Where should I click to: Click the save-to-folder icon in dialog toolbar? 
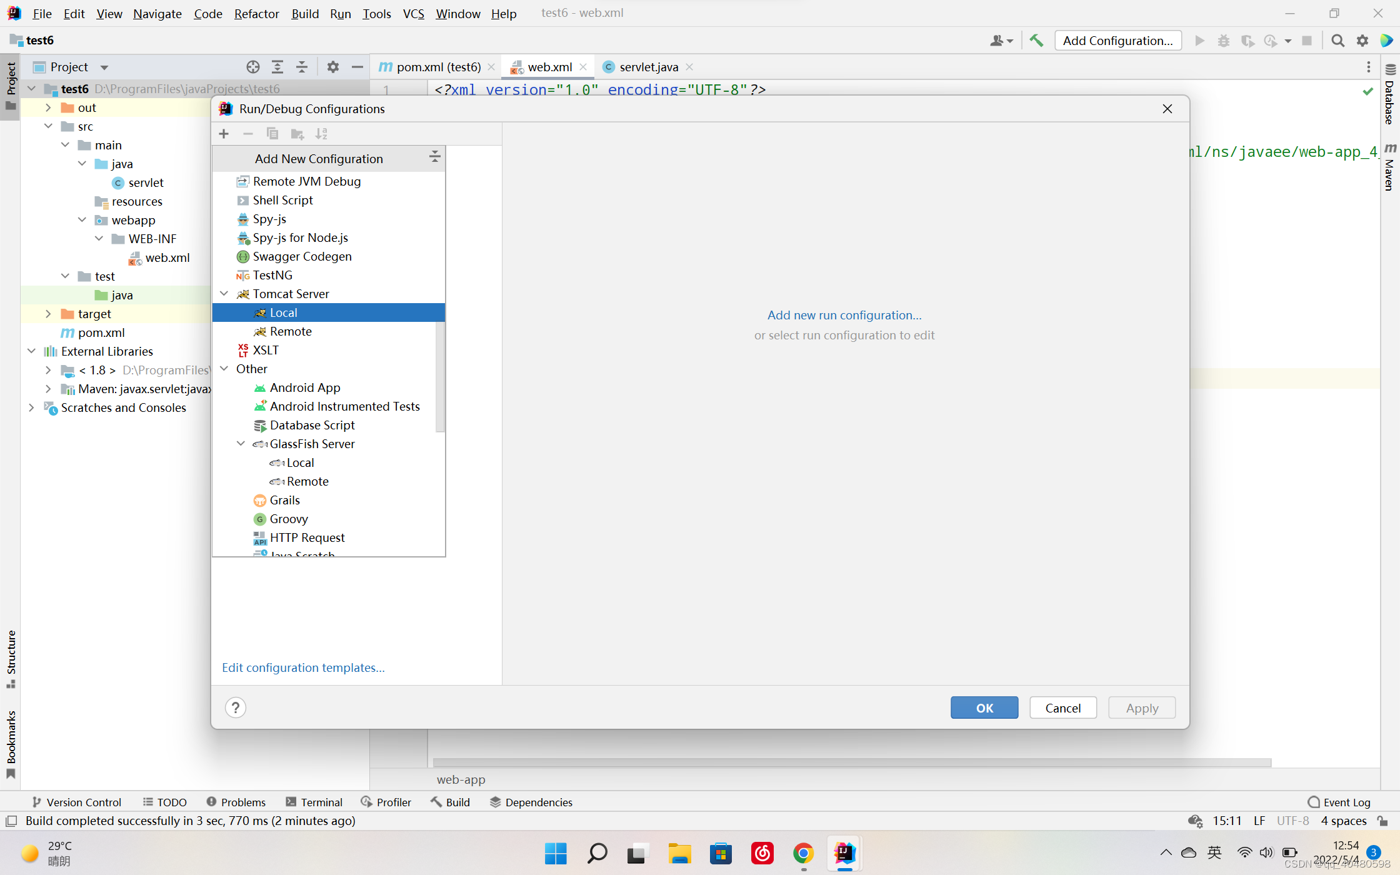(x=297, y=133)
